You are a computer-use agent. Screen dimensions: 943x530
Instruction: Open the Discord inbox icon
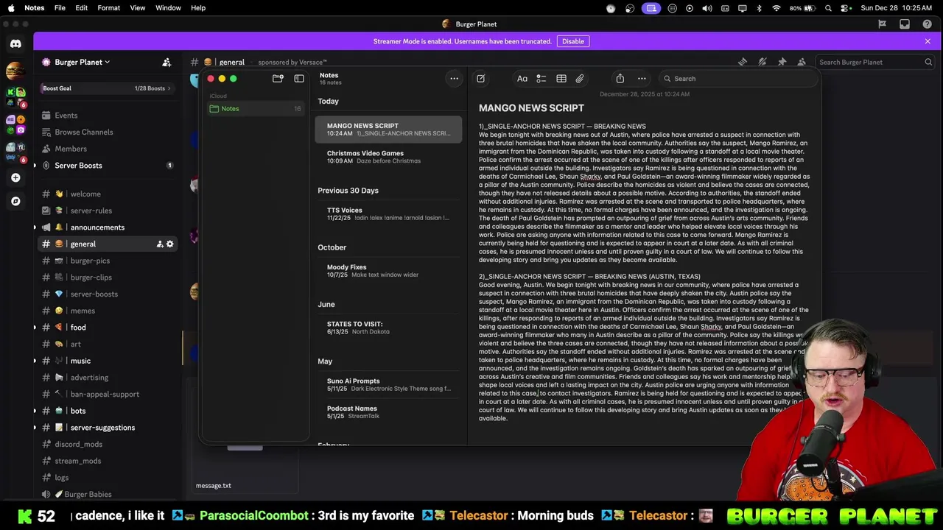click(905, 24)
